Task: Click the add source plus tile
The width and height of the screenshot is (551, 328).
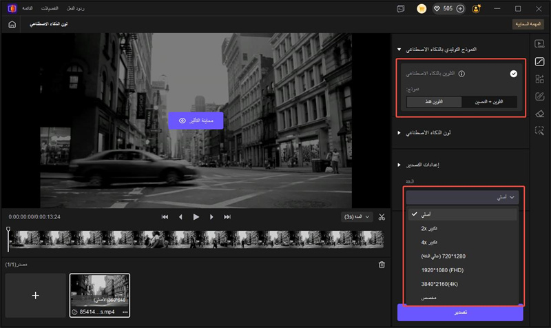Action: click(36, 295)
